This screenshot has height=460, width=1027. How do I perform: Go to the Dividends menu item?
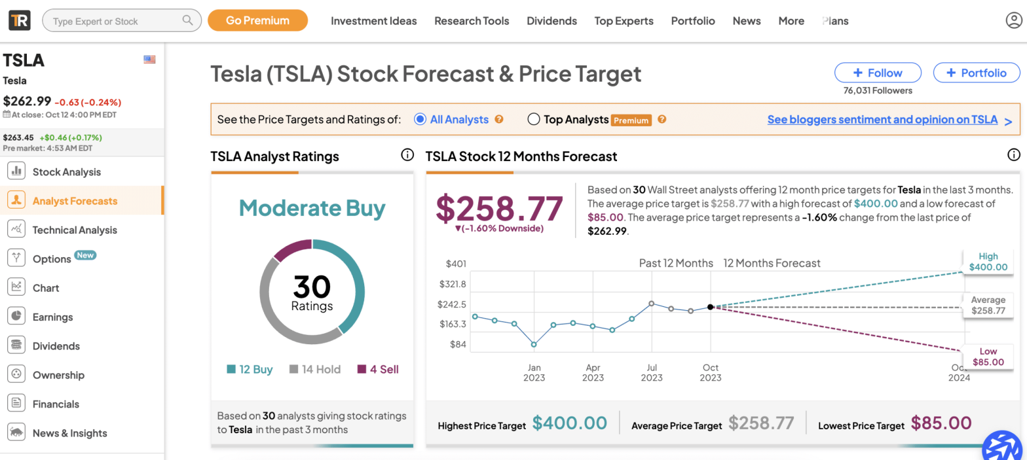[x=551, y=20]
